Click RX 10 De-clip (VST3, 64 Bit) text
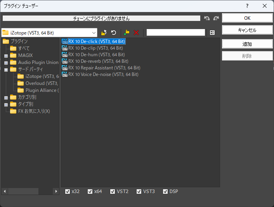Image resolution: width=274 pixels, height=207 pixels. tap(95, 48)
